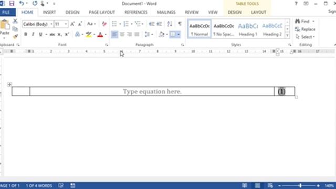Viewport: 336px width, 189px height.
Task: Decrease paragraph indent
Action: [x=152, y=24]
